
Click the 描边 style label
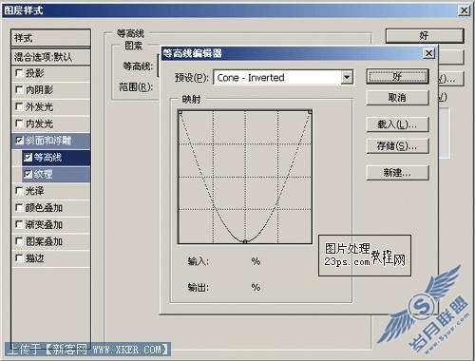pyautogui.click(x=34, y=258)
